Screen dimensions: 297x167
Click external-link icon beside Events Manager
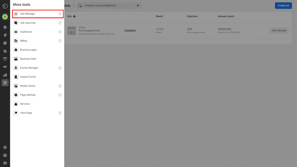point(60,68)
